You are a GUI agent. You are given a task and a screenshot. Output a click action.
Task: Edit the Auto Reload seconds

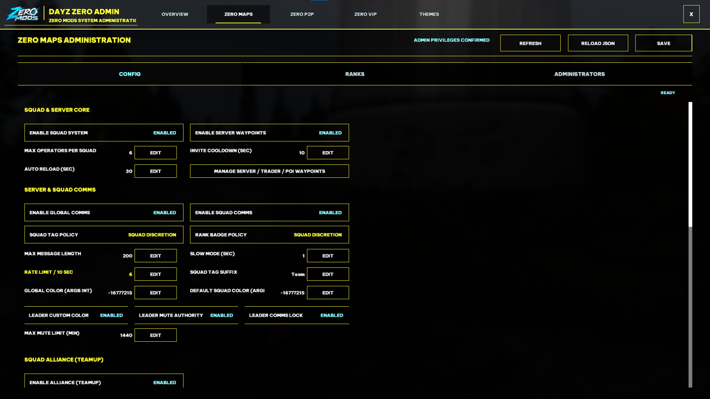pyautogui.click(x=155, y=171)
